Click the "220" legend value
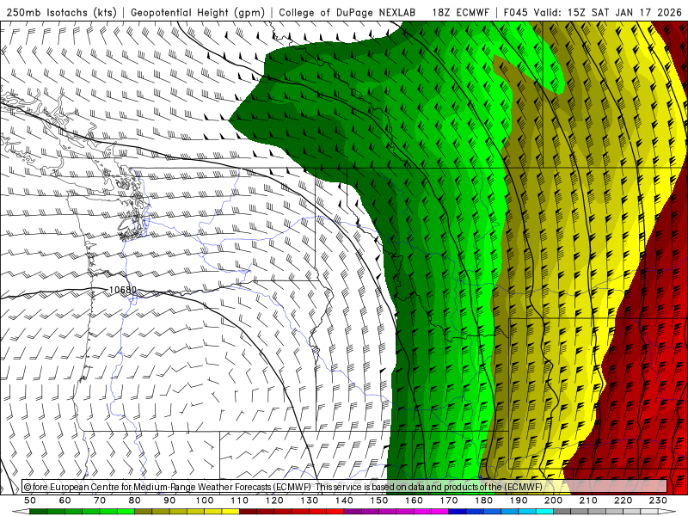The width and height of the screenshot is (688, 516). (623, 501)
